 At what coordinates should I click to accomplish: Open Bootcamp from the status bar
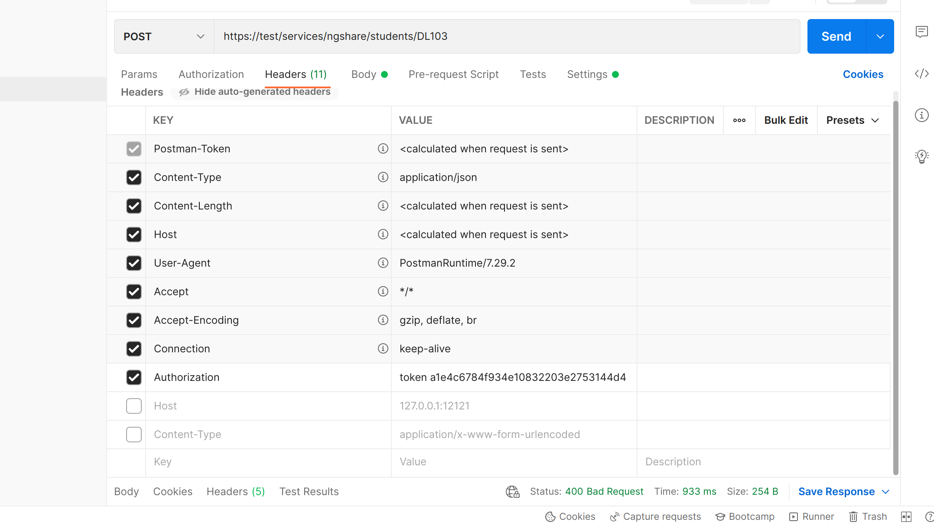[x=745, y=516]
